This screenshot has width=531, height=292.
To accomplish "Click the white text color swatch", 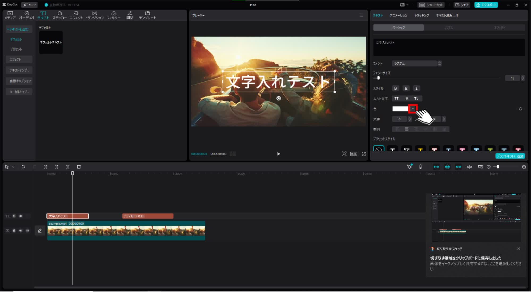I will pos(400,109).
